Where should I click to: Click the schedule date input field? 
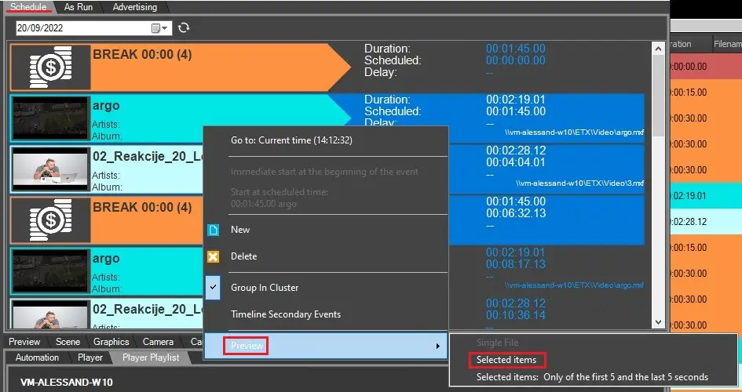tap(82, 28)
